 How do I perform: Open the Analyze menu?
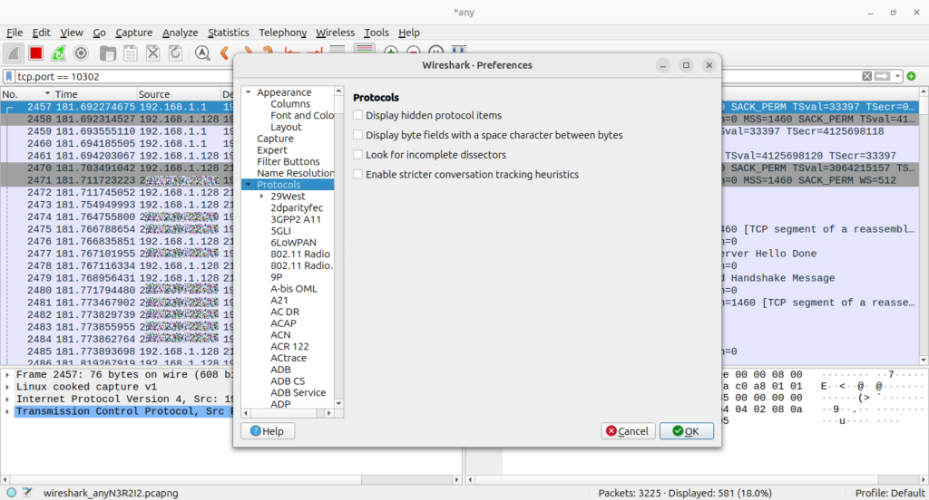point(181,33)
